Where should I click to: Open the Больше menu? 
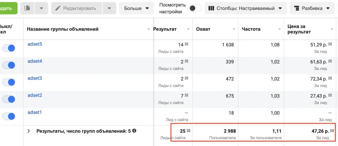136,8
